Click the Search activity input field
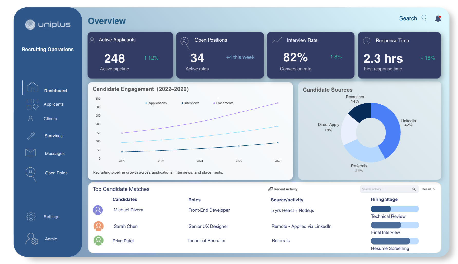 point(389,189)
